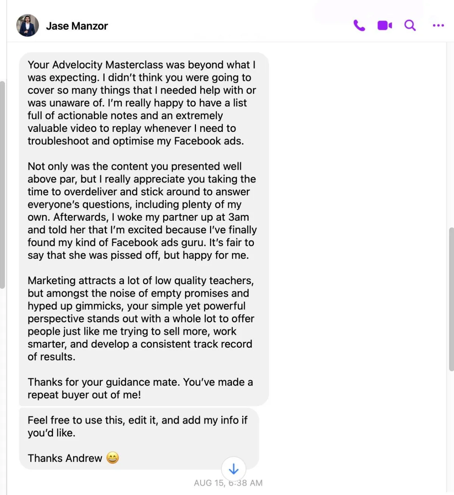This screenshot has height=495, width=454.
Task: Open the three-dot more options menu
Action: 438,26
